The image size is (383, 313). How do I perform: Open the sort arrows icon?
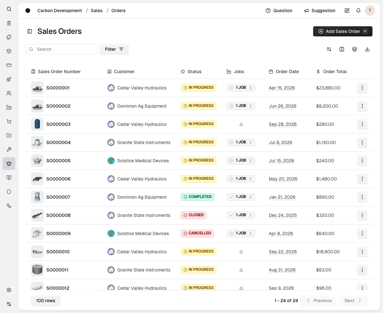329,49
